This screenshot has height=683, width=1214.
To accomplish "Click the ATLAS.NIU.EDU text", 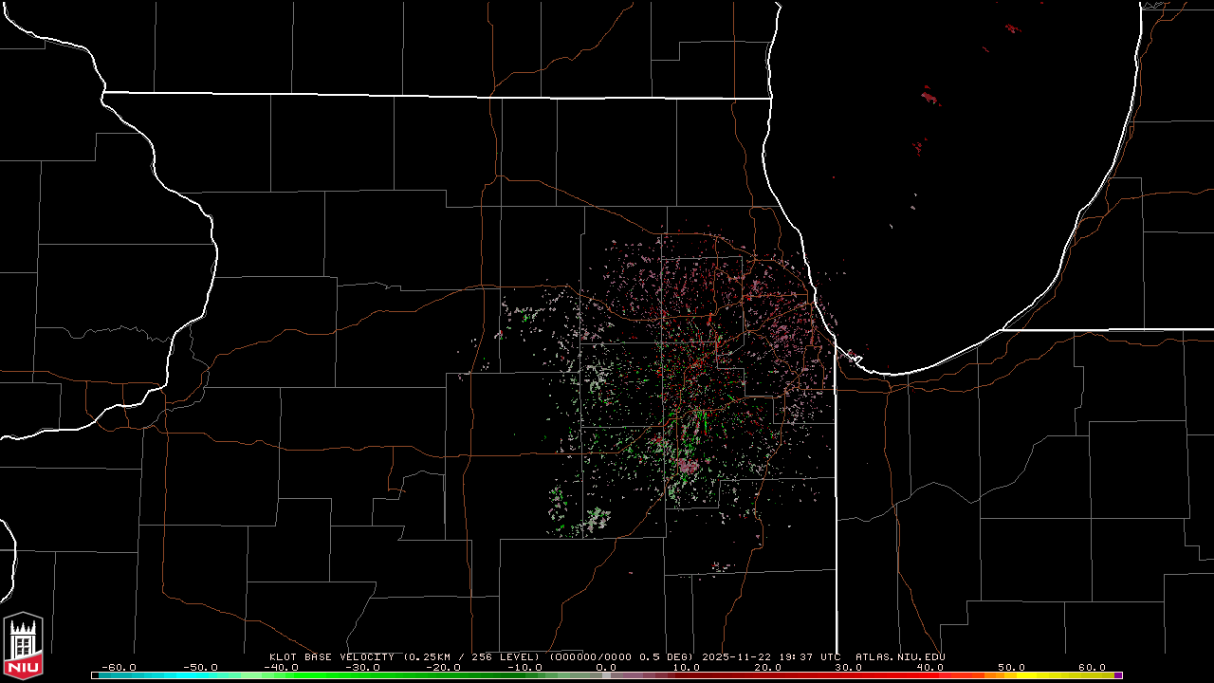I will (x=900, y=656).
